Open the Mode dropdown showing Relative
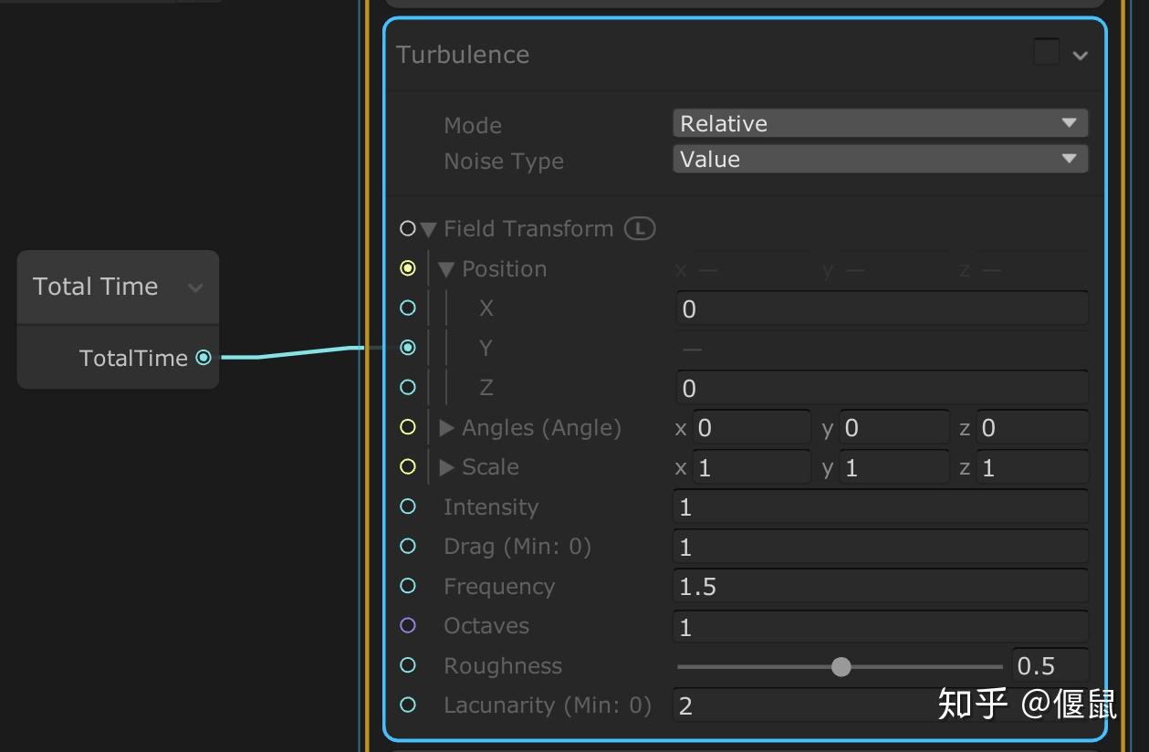This screenshot has width=1149, height=752. (x=879, y=122)
